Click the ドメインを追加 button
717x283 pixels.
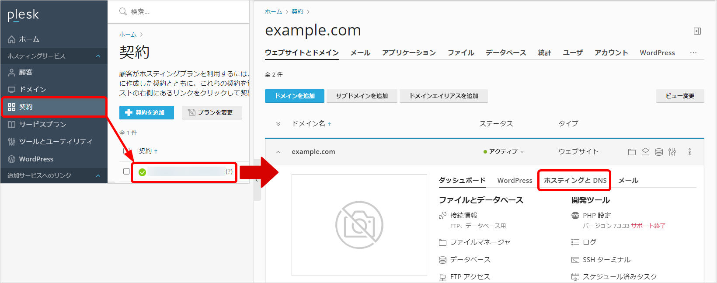point(295,96)
